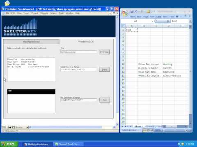Select the Sheet2 worksheet tab
The image size is (197, 147).
150,127
